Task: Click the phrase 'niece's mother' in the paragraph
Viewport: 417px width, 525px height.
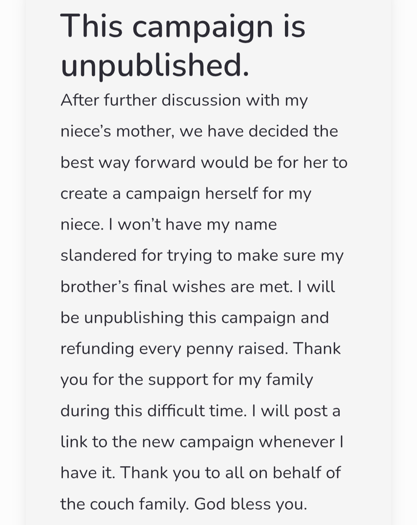Action: click(115, 132)
